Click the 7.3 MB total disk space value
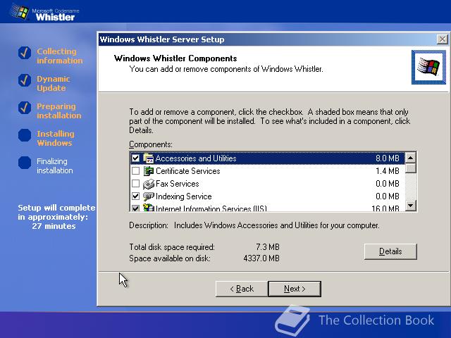Image resolution: width=451 pixels, height=338 pixels. pyautogui.click(x=268, y=247)
